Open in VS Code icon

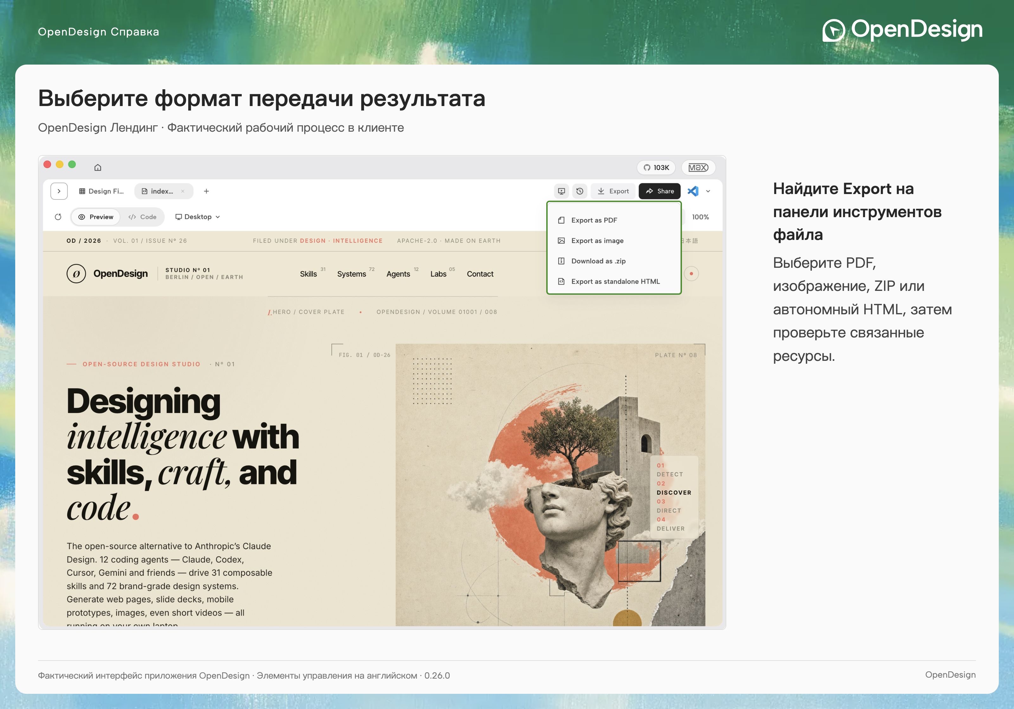pos(693,191)
